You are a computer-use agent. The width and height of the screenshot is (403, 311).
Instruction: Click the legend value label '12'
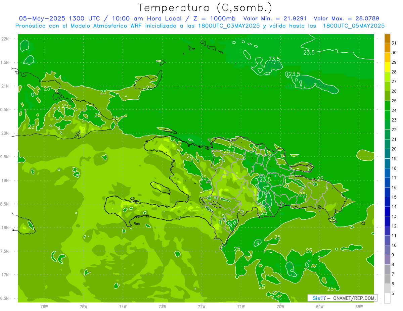pyautogui.click(x=394, y=226)
